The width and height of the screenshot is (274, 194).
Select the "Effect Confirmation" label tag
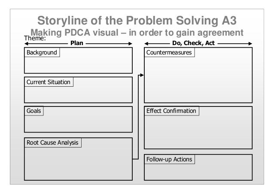171,111
